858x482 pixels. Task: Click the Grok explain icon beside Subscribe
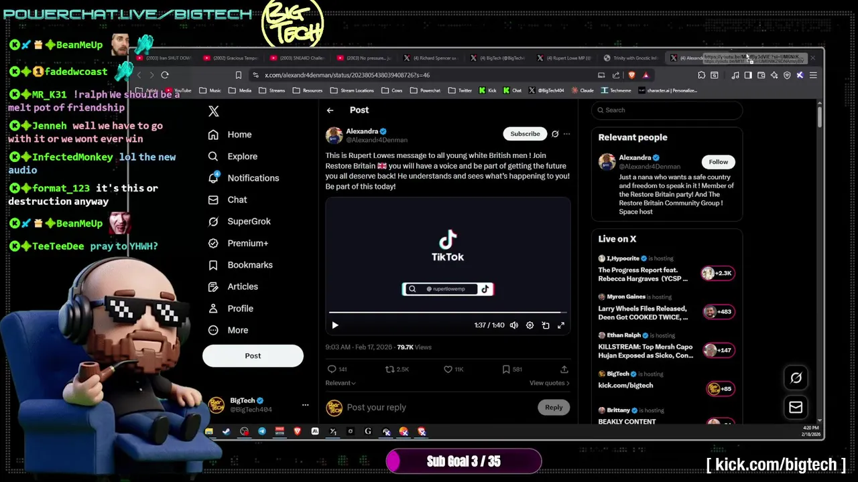tap(555, 134)
